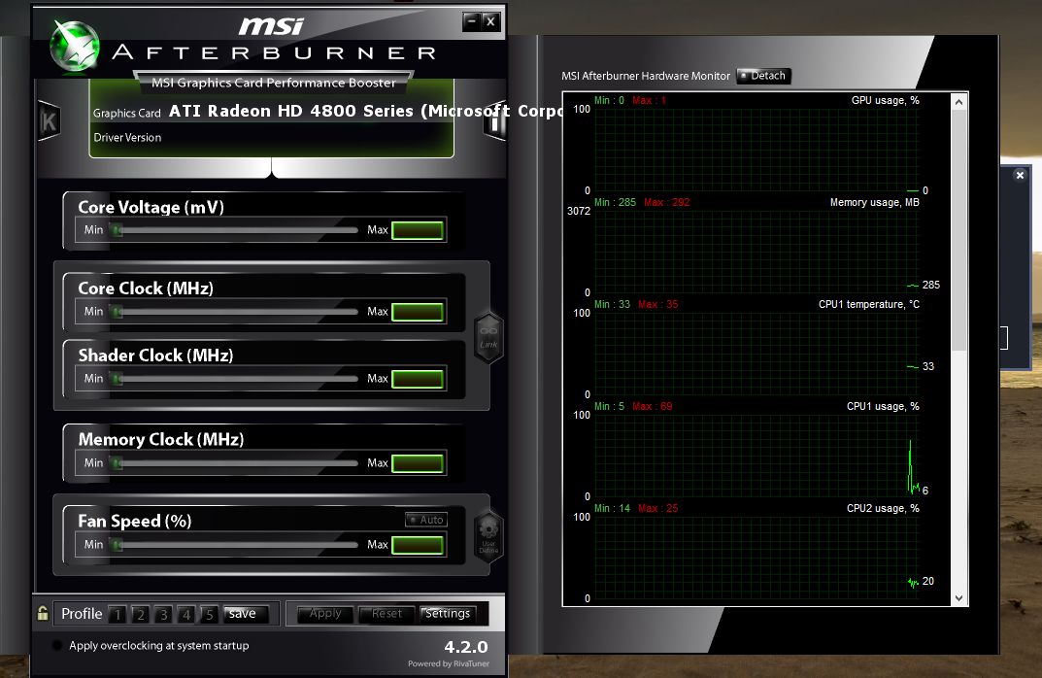Image resolution: width=1042 pixels, height=678 pixels.
Task: Click the MSI Afterburner Hardware Monitor title
Action: (645, 76)
